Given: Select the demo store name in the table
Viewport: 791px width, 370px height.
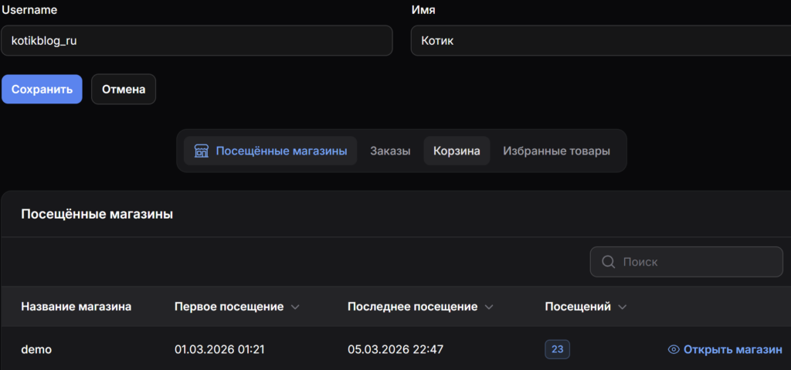Looking at the screenshot, I should click(36, 350).
